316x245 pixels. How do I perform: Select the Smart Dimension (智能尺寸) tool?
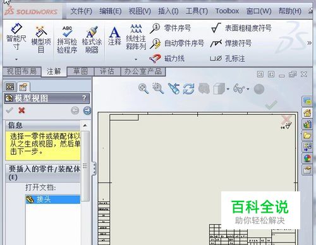coord(16,37)
